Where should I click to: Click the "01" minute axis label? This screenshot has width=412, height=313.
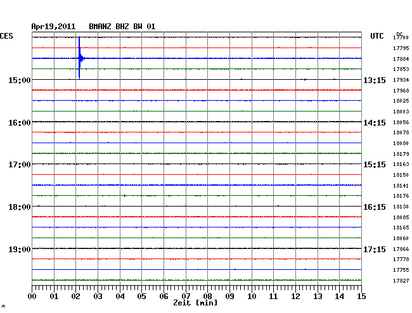pos(54,297)
